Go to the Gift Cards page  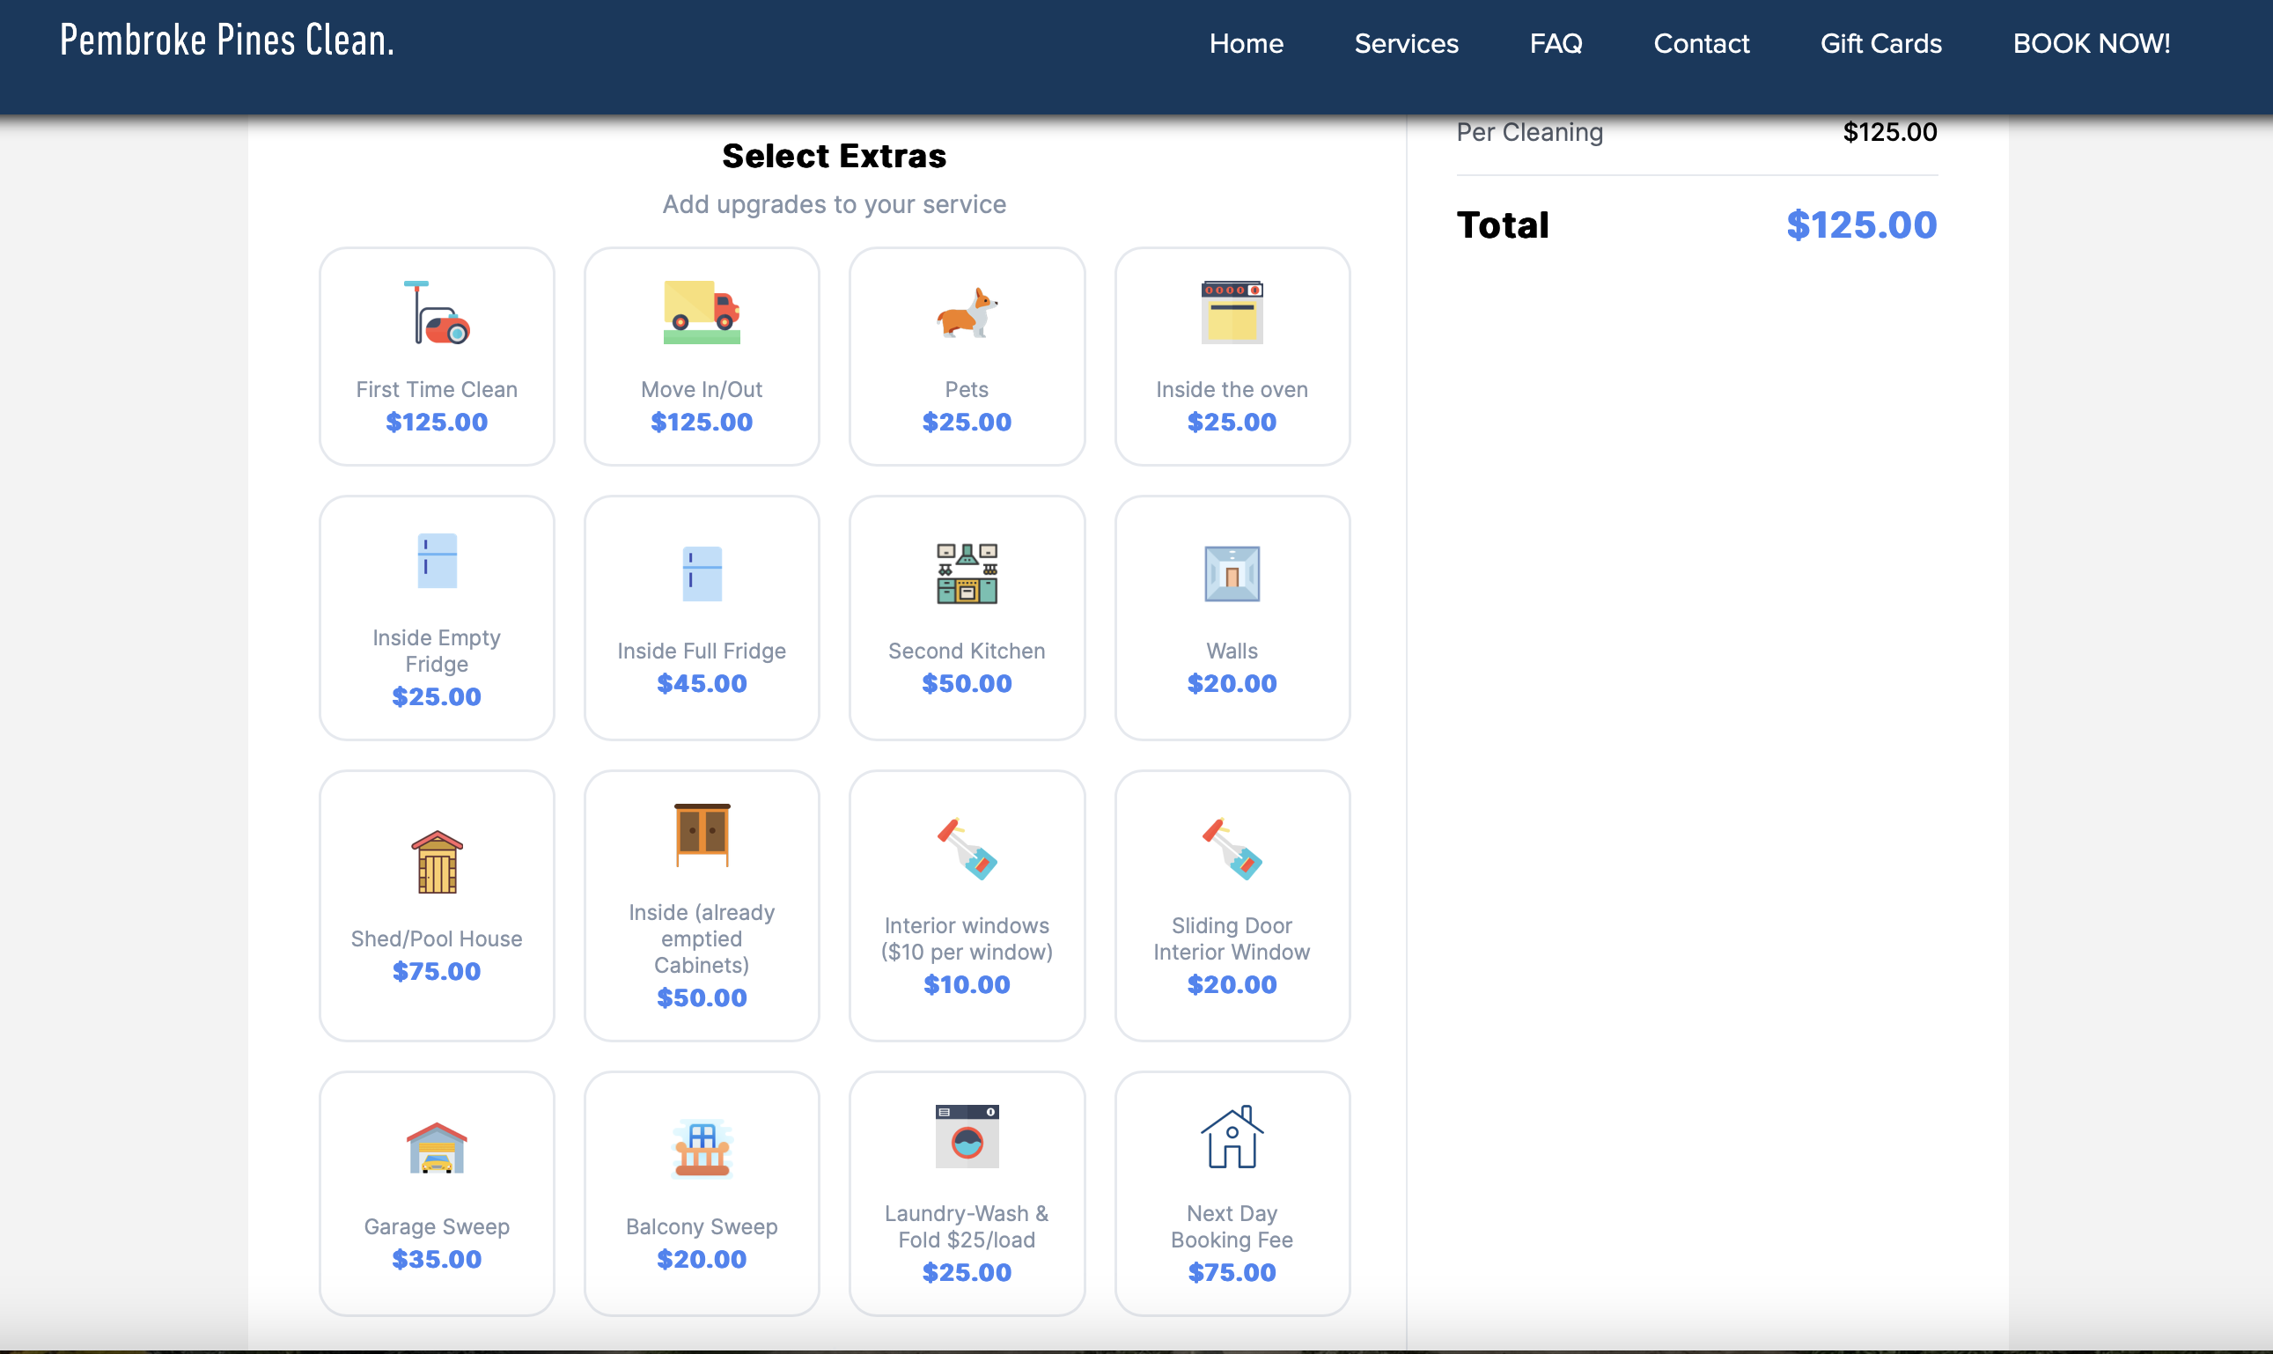[1879, 44]
